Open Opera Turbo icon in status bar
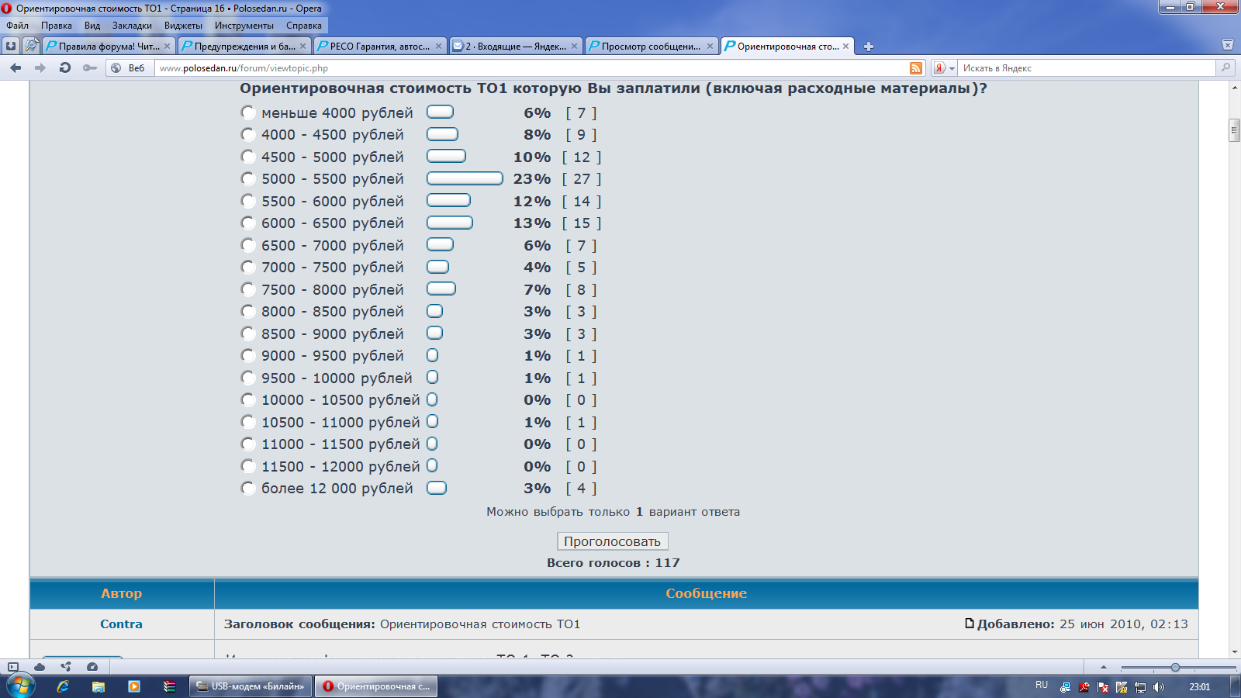The height and width of the screenshot is (698, 1241). pos(92,667)
